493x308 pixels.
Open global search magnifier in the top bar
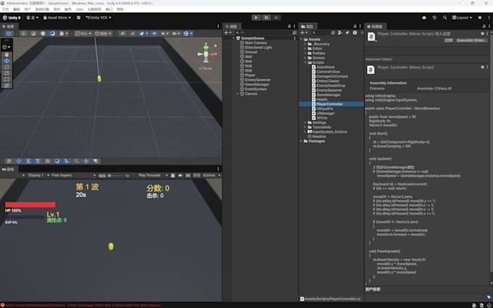[x=444, y=17]
